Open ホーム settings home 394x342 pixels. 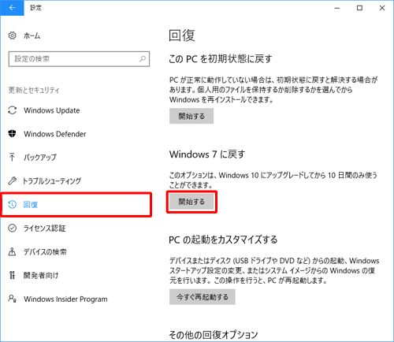coord(32,35)
